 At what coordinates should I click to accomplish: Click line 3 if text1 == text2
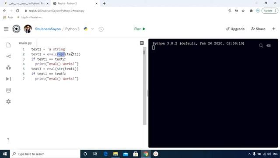pos(49,59)
